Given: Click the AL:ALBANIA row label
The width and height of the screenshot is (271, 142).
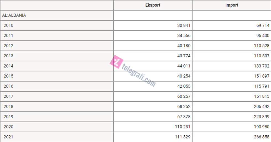Looking at the screenshot, I should pos(14,16).
